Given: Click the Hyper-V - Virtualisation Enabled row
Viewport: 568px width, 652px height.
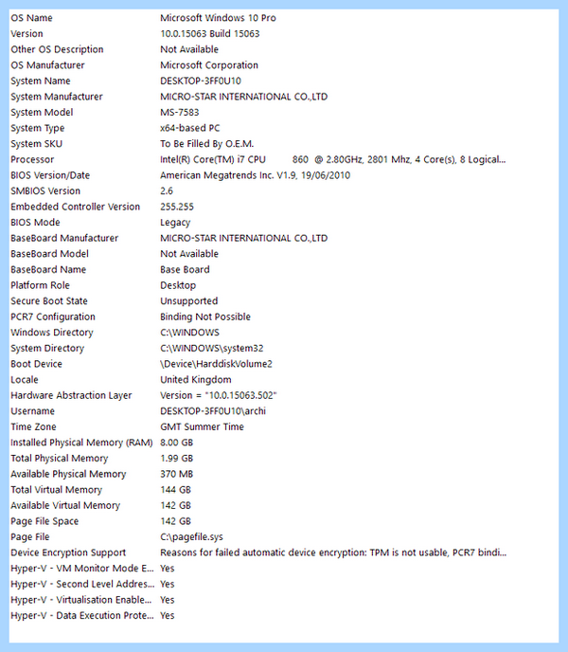Looking at the screenshot, I should point(284,600).
